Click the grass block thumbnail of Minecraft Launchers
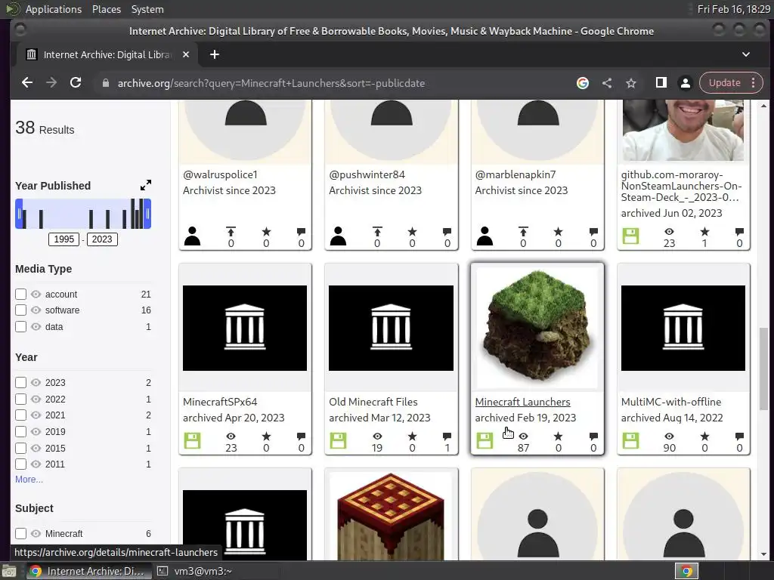Screen dimensions: 774x580 coord(537,326)
